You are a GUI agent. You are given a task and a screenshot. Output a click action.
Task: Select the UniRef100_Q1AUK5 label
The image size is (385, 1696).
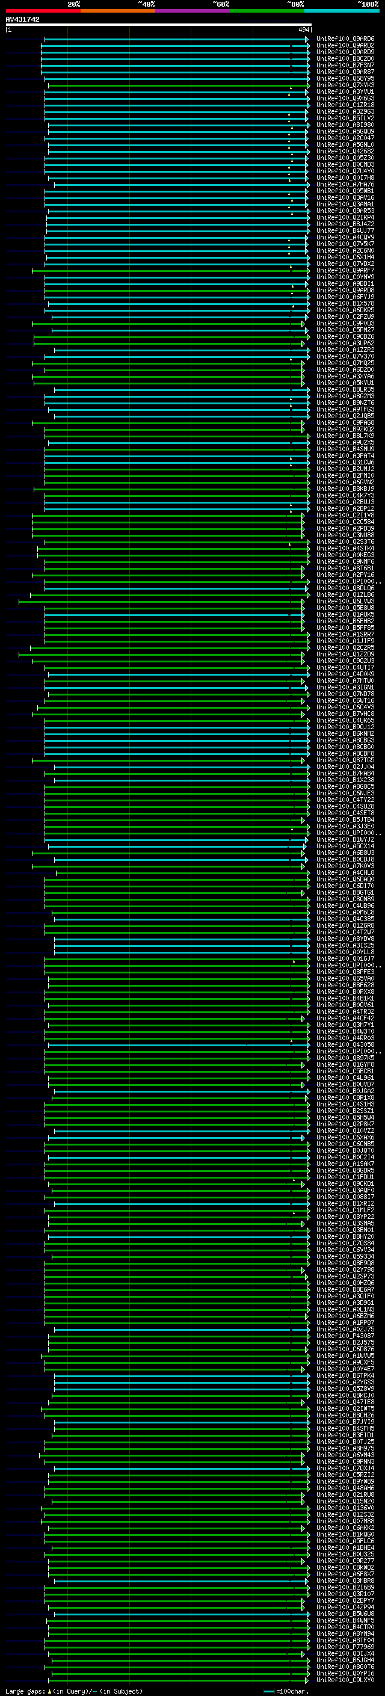pyautogui.click(x=345, y=615)
